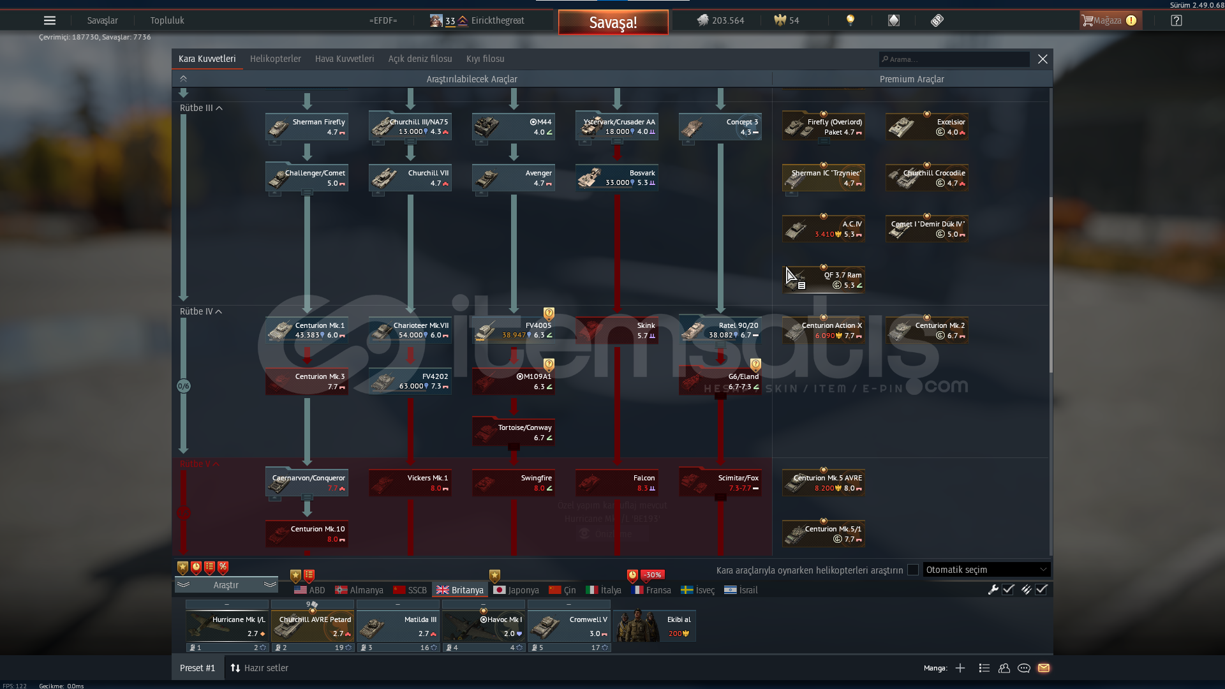The width and height of the screenshot is (1225, 689).
Task: Open the mail envelope icon
Action: [1044, 668]
